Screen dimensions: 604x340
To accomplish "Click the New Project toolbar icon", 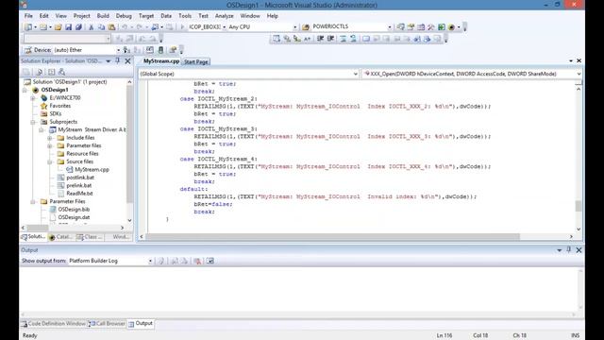I will pos(28,27).
